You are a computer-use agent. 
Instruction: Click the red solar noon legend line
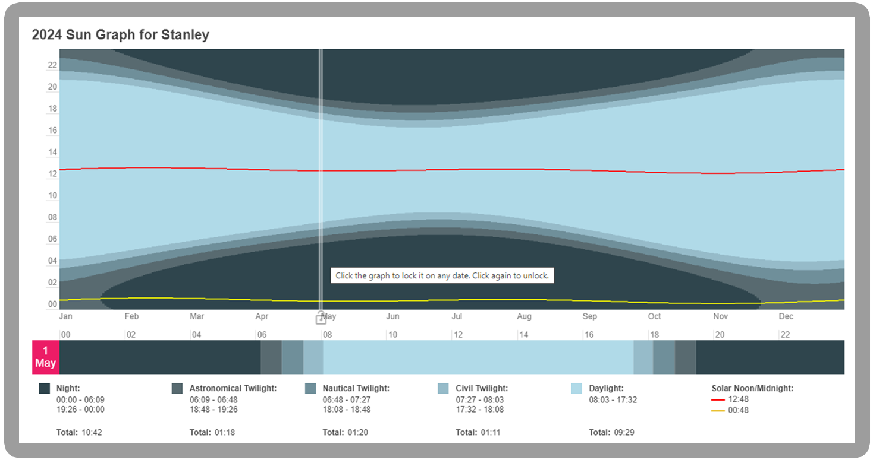[718, 400]
